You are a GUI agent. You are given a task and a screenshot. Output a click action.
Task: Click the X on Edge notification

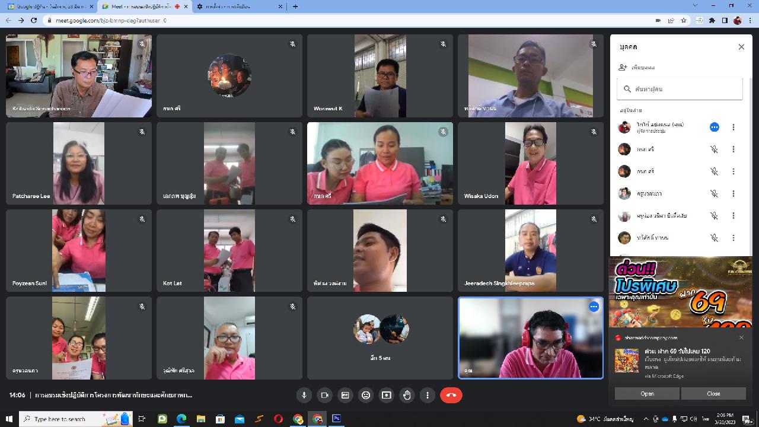pyautogui.click(x=741, y=337)
